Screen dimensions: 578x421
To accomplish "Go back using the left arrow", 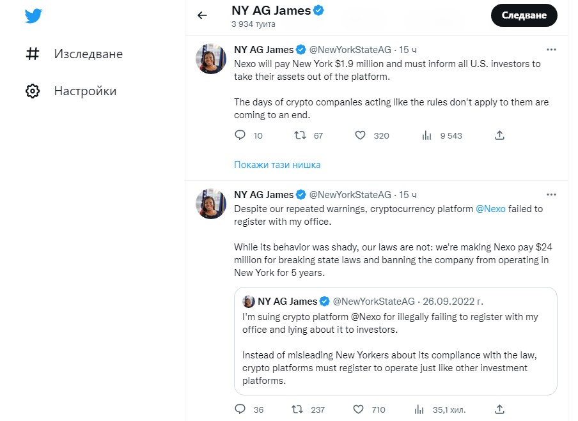I will (x=203, y=15).
